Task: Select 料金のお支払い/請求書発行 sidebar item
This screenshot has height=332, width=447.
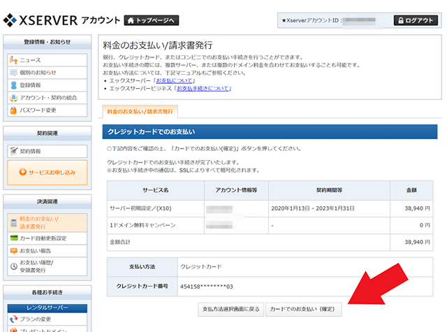Action: tap(47, 222)
